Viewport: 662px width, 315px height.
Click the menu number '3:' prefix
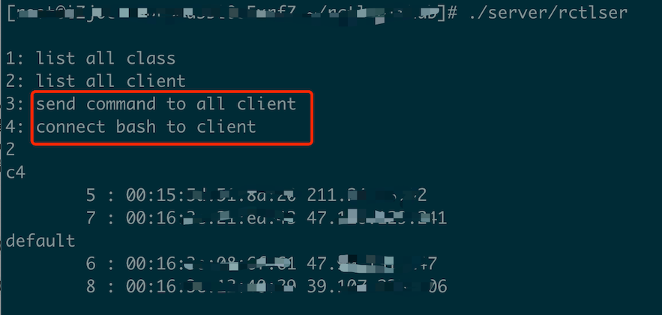point(16,103)
